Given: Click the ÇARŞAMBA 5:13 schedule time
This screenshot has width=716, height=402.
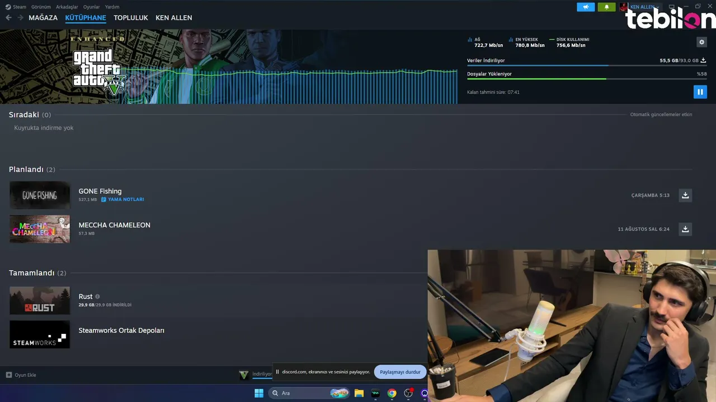Looking at the screenshot, I should 651,195.
